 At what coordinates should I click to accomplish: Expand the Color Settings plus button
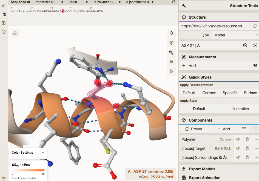point(43,153)
